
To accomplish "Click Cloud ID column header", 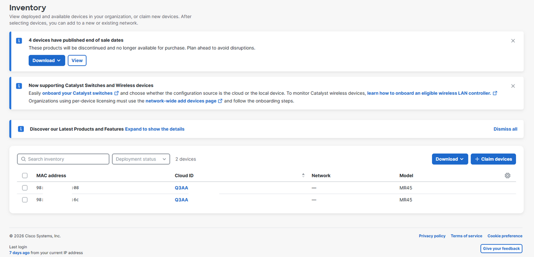I will coord(184,176).
